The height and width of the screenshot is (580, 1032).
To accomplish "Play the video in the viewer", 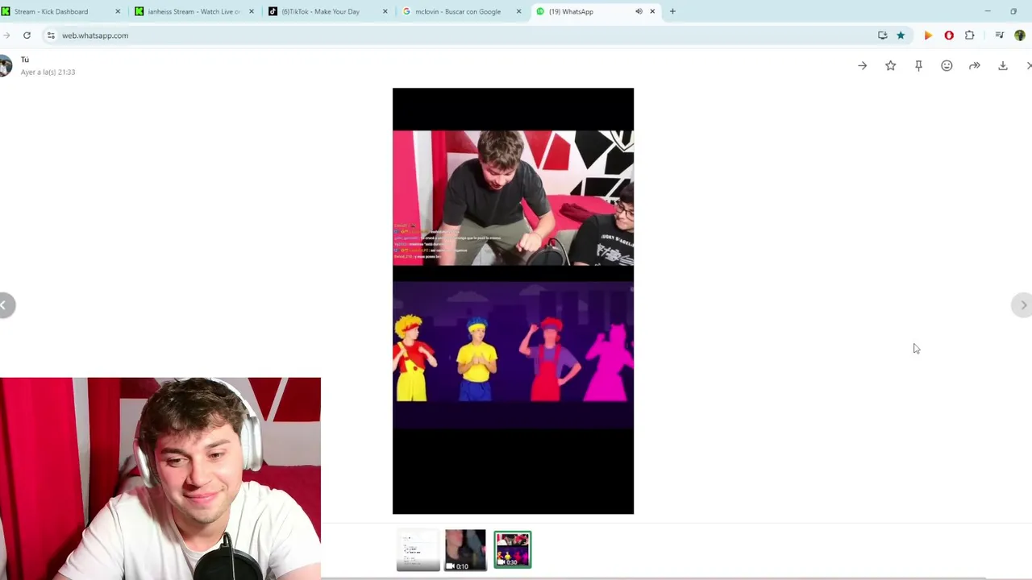I will [x=513, y=300].
